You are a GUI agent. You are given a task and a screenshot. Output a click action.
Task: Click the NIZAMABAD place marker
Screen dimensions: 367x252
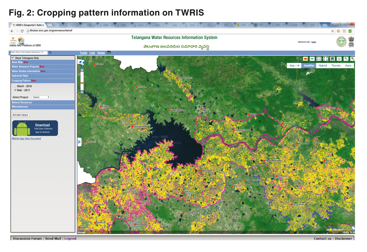tap(135, 224)
